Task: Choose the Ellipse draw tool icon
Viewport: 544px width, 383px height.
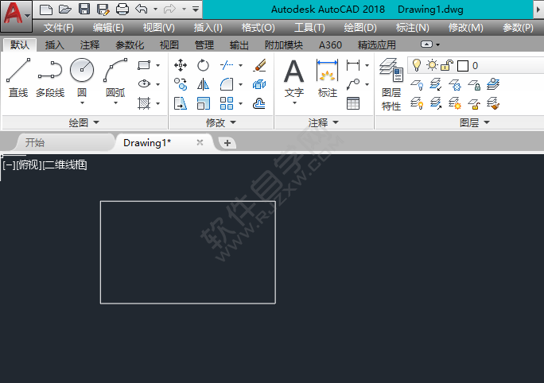Action: click(144, 84)
